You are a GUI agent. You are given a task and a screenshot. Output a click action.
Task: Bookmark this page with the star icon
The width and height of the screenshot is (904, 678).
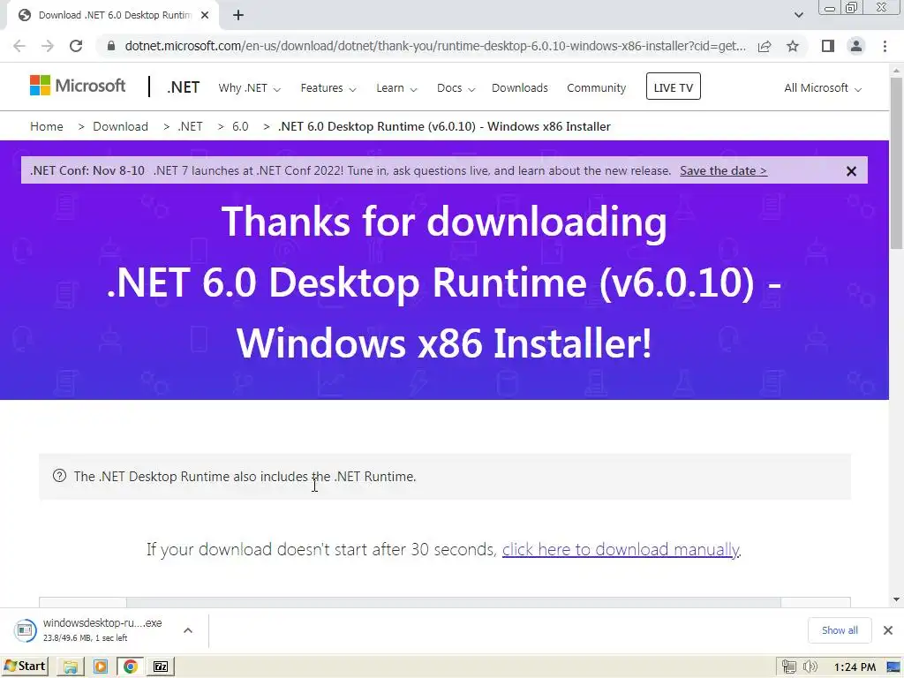pyautogui.click(x=793, y=46)
